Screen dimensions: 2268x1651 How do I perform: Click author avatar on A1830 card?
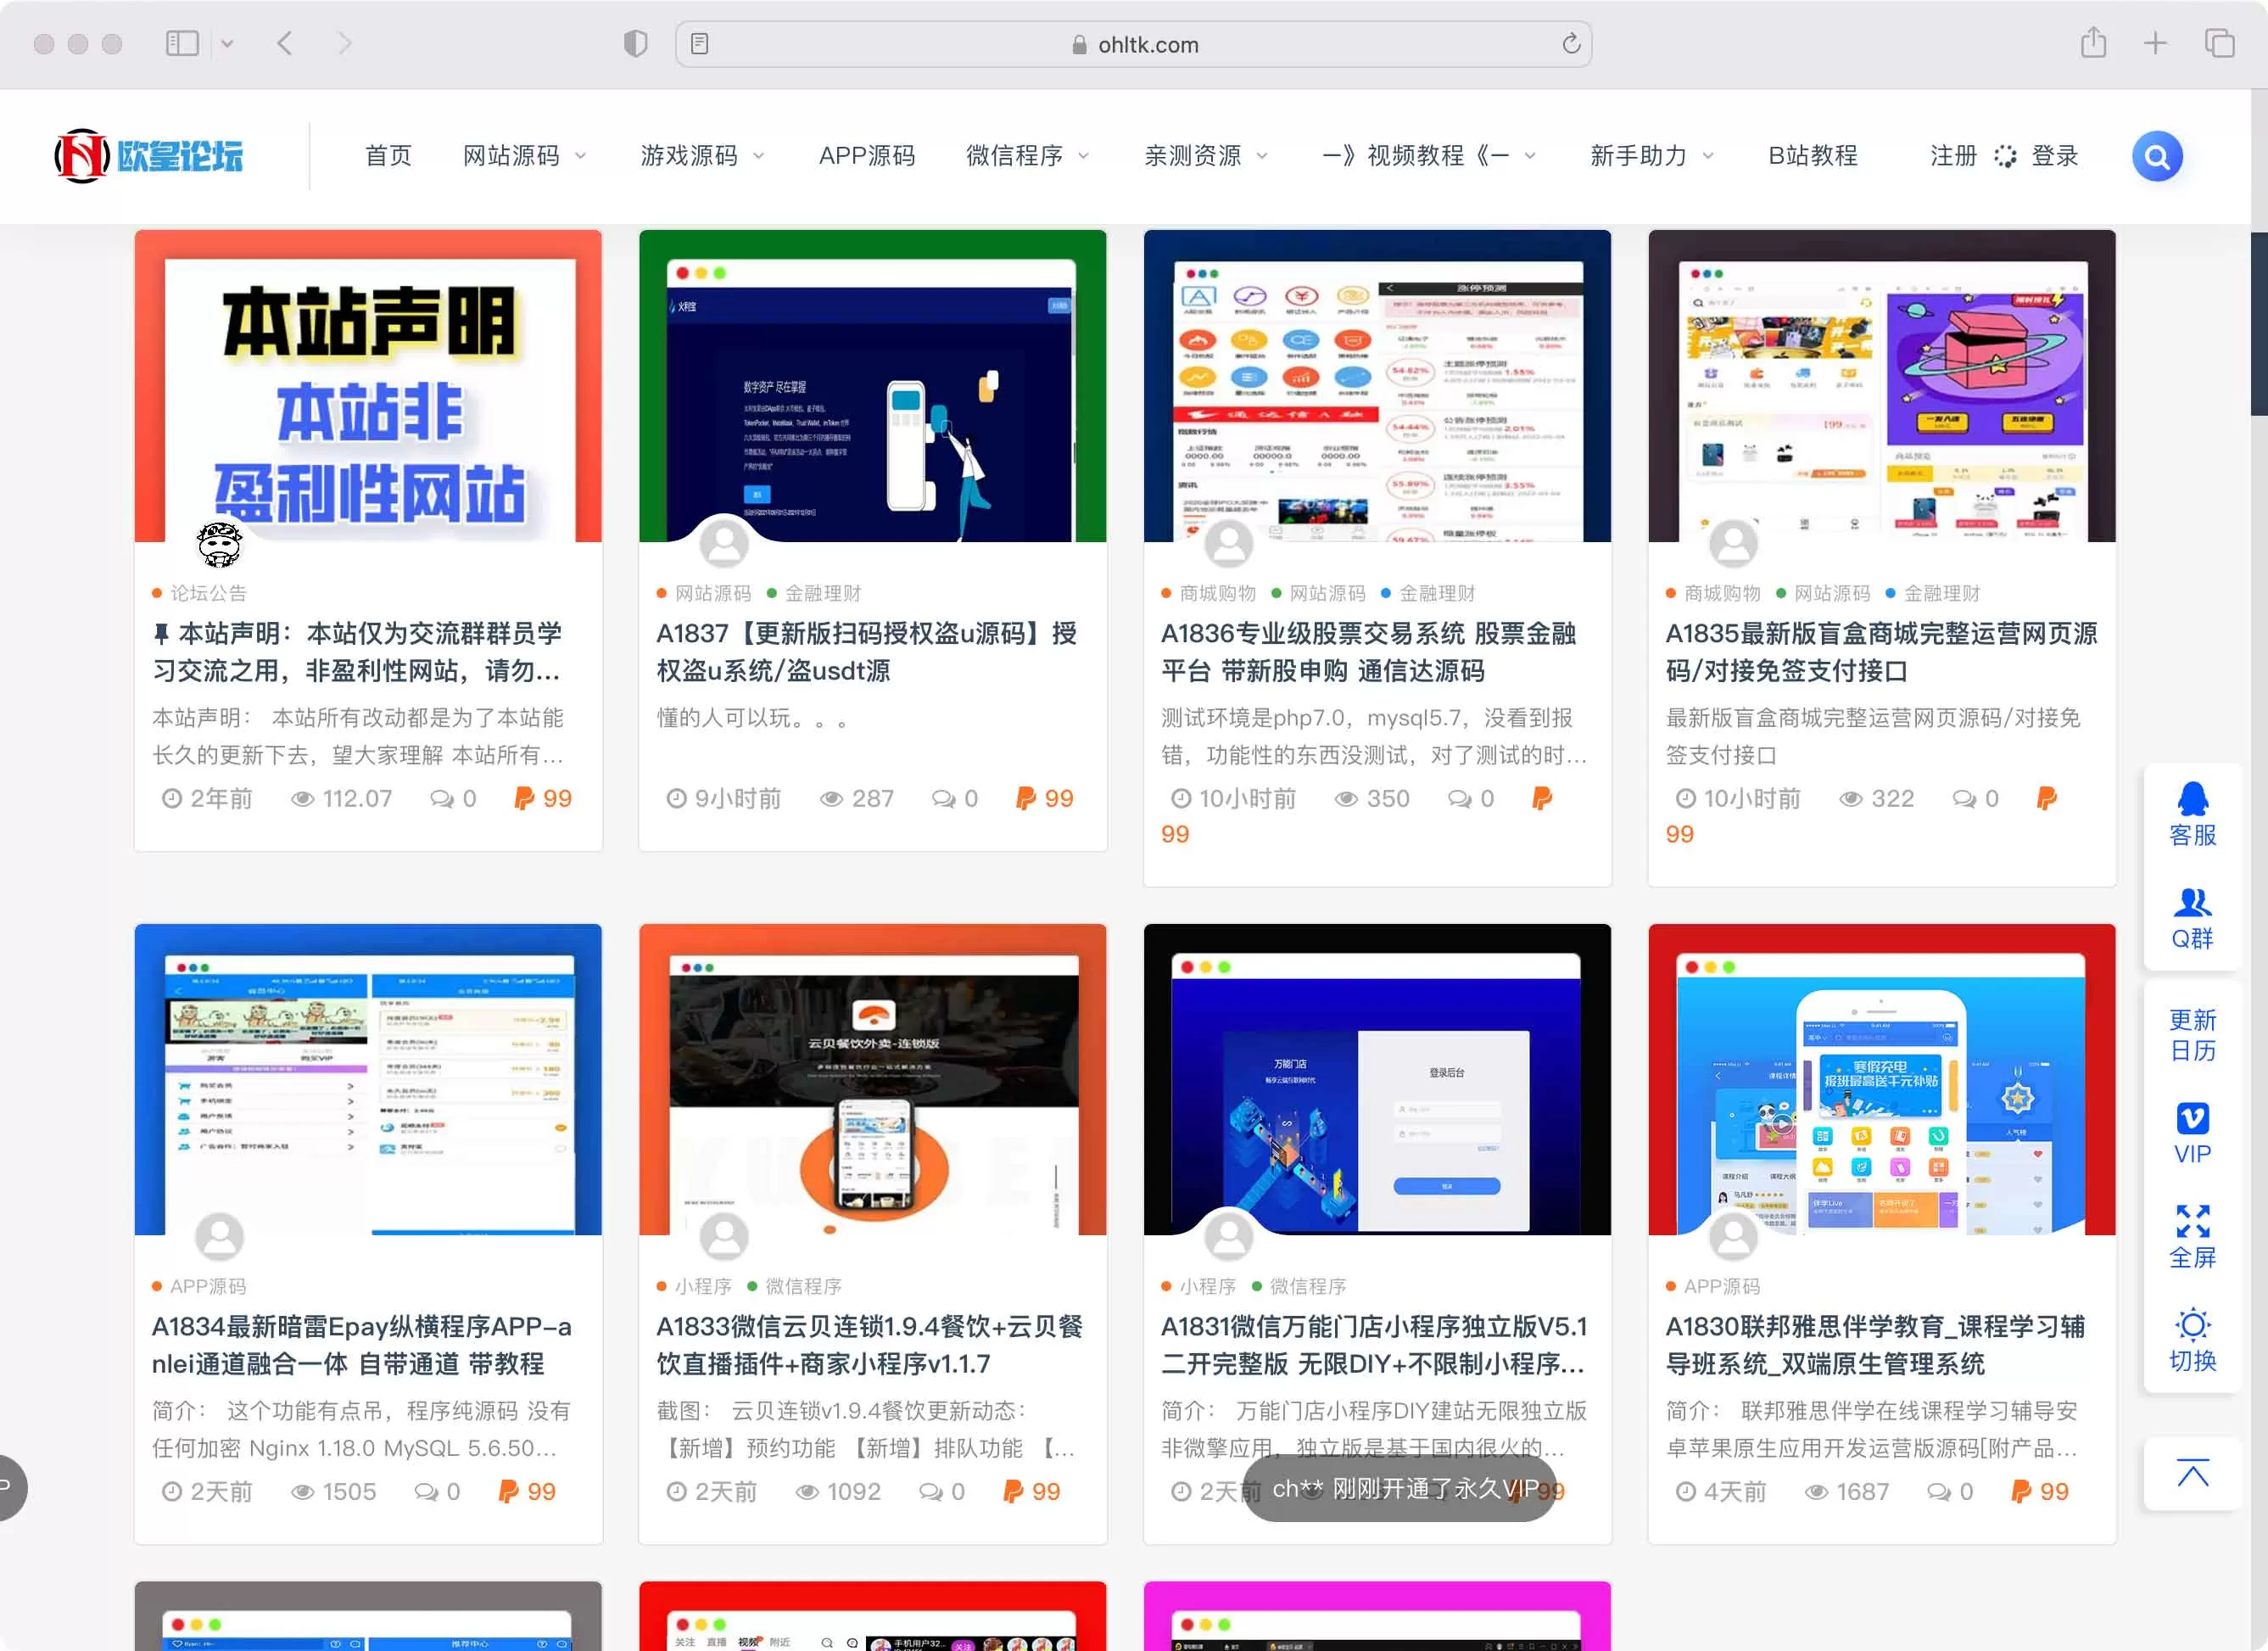(1733, 1236)
